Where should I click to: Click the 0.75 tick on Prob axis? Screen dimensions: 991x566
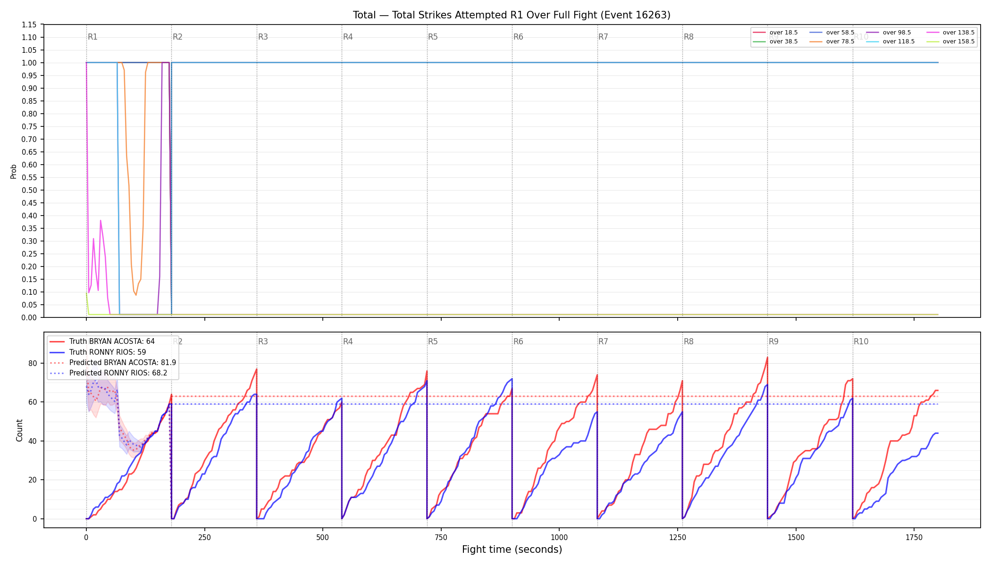click(29, 126)
